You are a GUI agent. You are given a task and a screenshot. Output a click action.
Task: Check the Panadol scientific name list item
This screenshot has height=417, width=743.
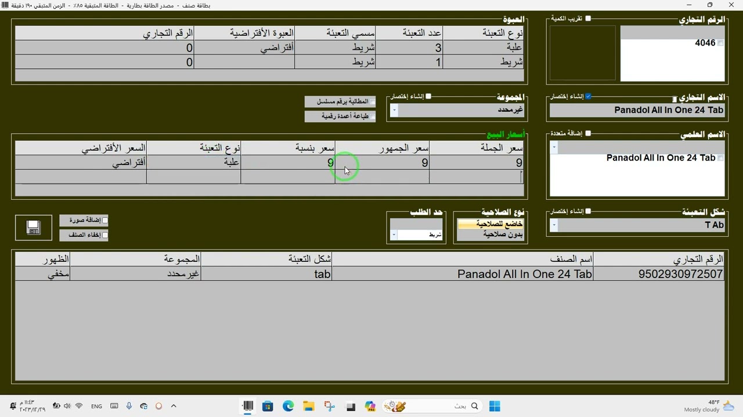click(x=721, y=158)
